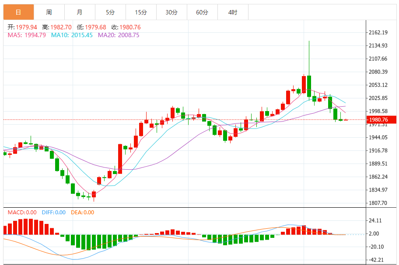
Task: Click the 2025.85 price axis label
Action: 378,98
